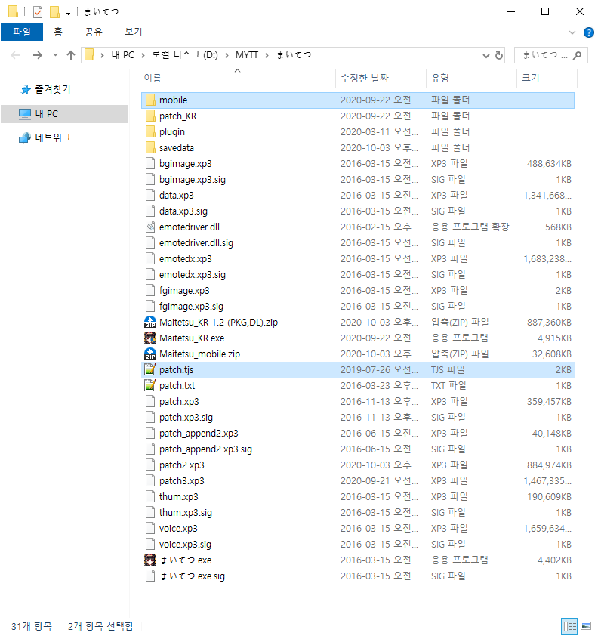Open the 보기 ribbon tab

134,32
